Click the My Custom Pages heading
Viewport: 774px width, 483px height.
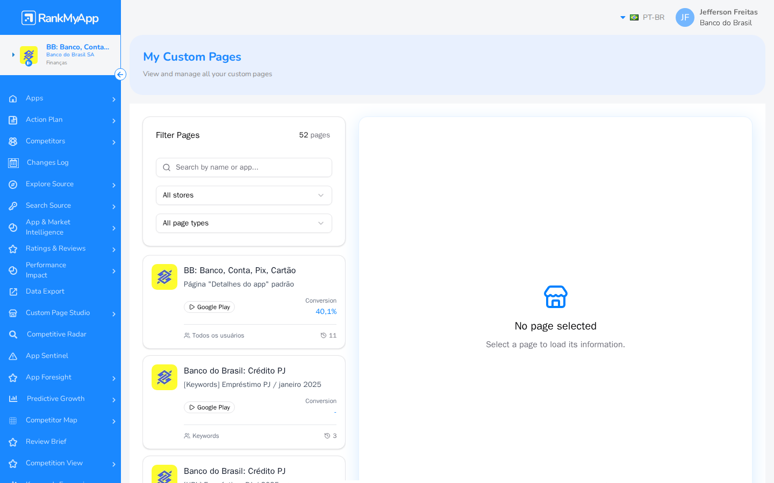(x=192, y=57)
